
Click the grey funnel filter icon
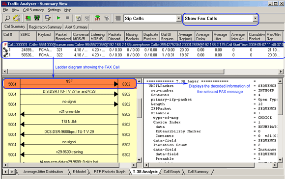[107, 18]
